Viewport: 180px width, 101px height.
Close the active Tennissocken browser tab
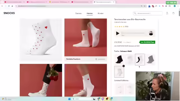113,2
